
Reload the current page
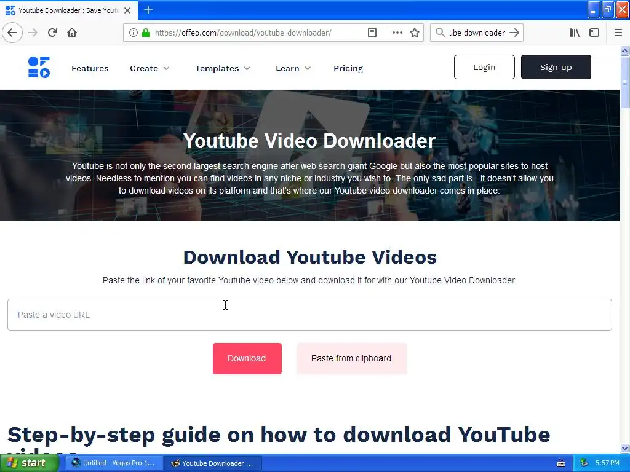52,33
